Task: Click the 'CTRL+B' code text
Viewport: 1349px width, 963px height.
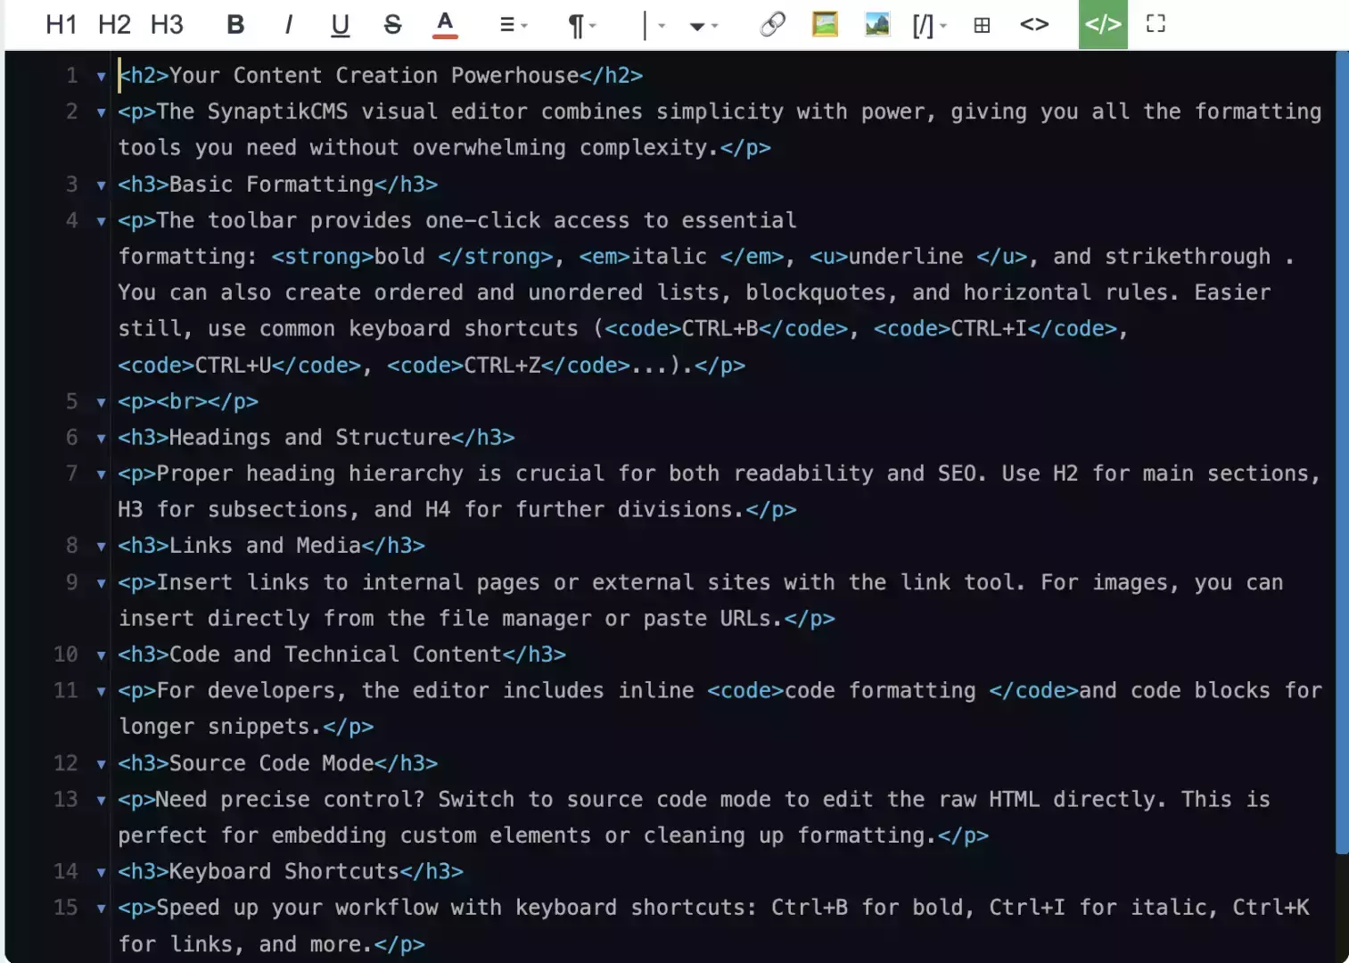Action: [x=720, y=328]
